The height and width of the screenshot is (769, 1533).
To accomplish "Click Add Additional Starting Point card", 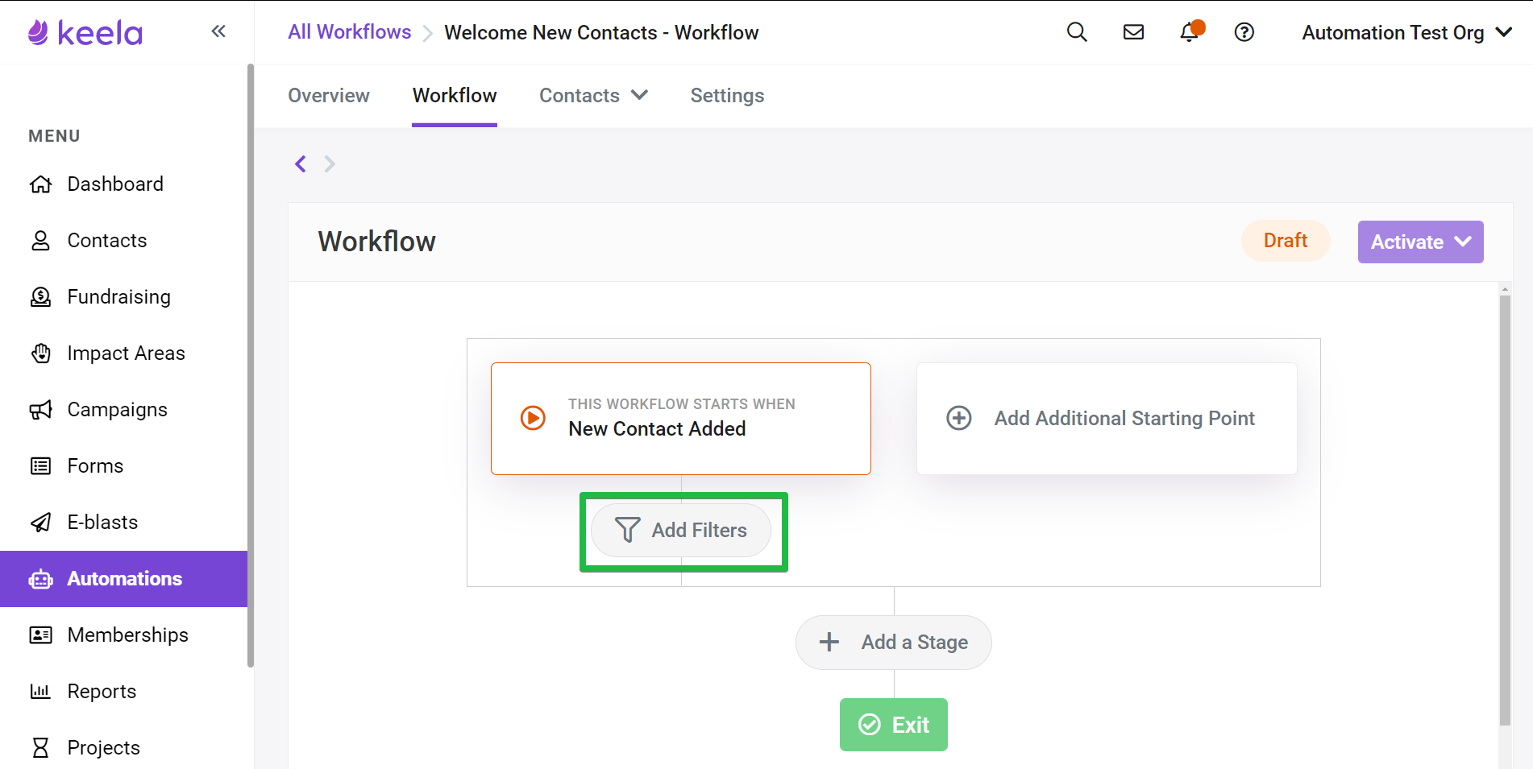I will tap(1107, 418).
